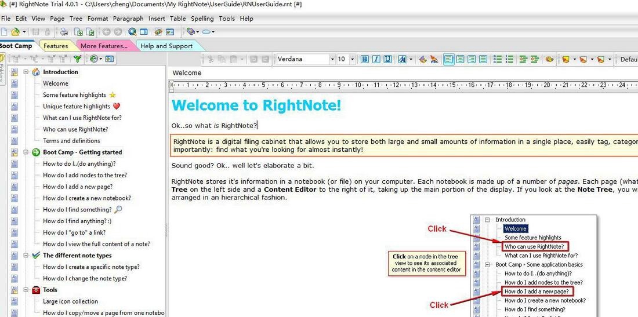Click the first yellow highlighter icon

pyautogui.click(x=565, y=59)
